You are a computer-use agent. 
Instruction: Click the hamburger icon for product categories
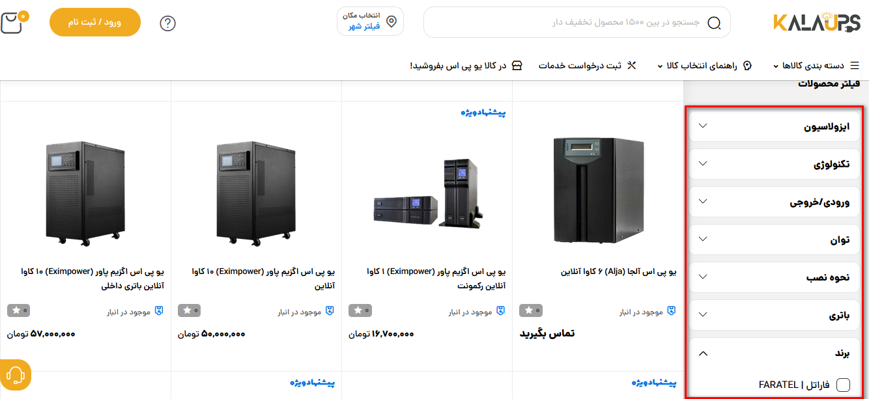pyautogui.click(x=855, y=66)
